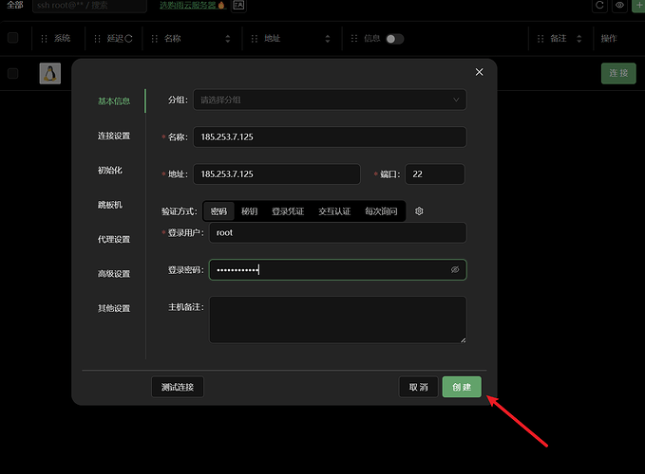
Task: Switch to 连接设置 tab in sidebar
Action: [x=114, y=136]
